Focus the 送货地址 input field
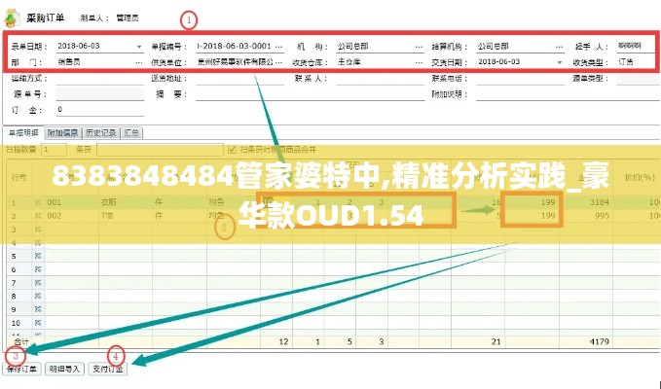The image size is (661, 389). point(239,79)
